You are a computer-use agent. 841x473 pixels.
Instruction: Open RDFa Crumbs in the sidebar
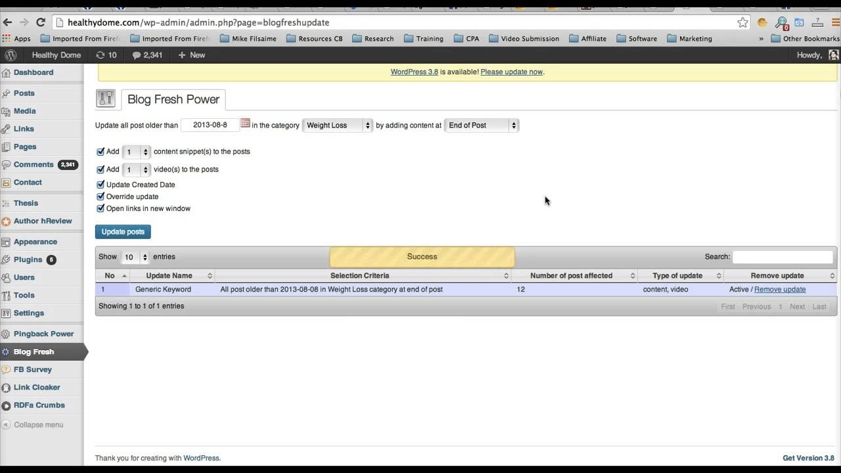pos(39,405)
